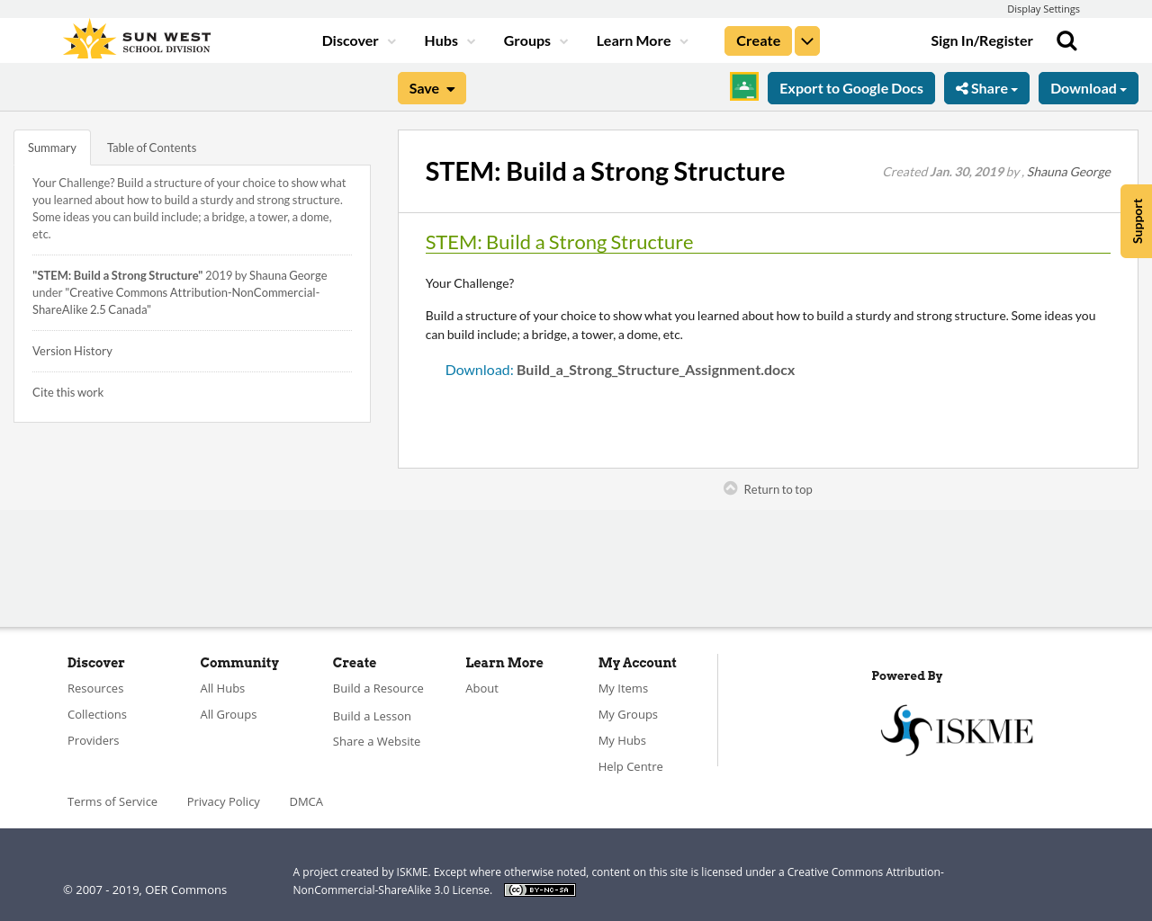Open Version History
The height and width of the screenshot is (921, 1152).
[x=72, y=350]
